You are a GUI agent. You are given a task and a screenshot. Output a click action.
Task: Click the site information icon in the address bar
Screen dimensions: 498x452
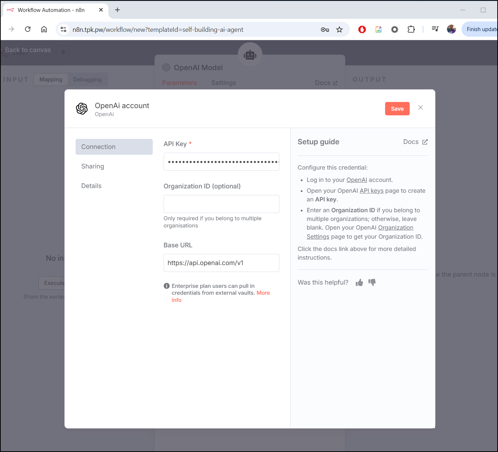[x=63, y=29]
